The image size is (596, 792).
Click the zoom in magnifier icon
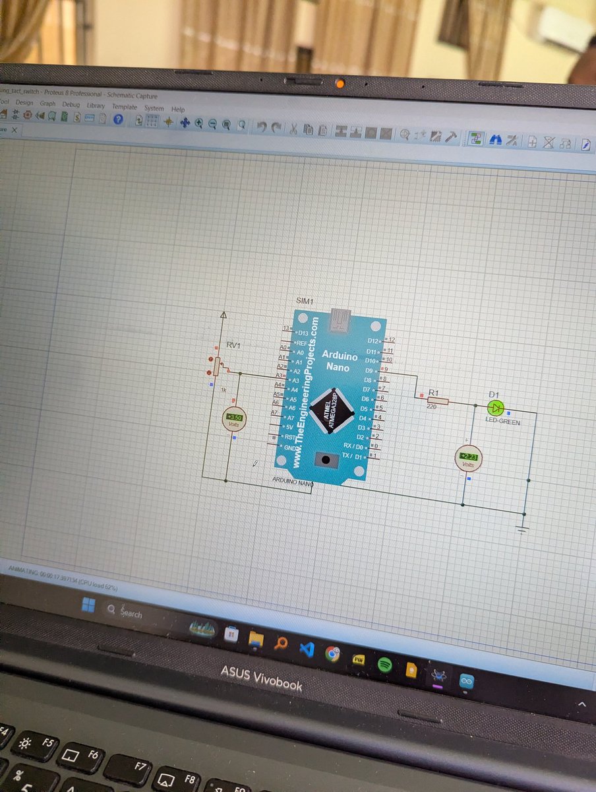coord(199,123)
